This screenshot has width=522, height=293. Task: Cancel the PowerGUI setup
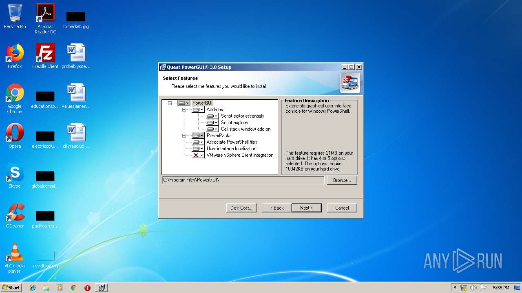tap(342, 208)
